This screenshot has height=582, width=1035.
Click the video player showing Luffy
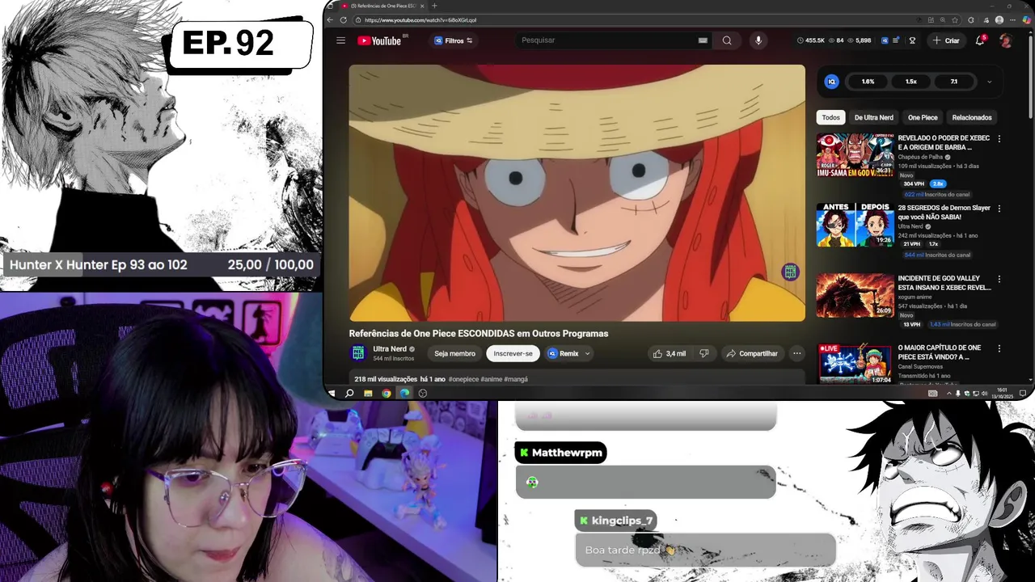point(577,193)
